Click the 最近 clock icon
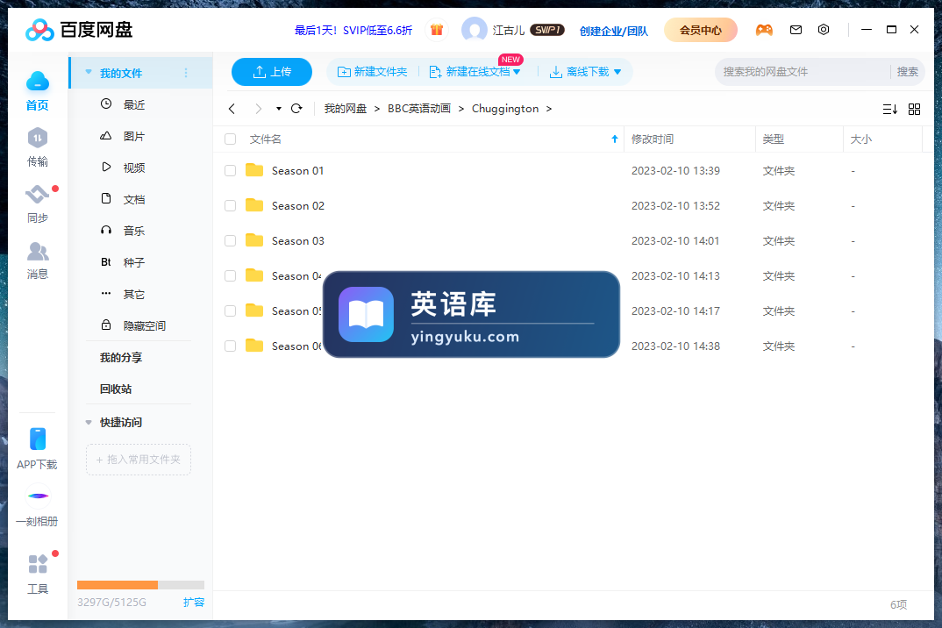This screenshot has width=942, height=628. tap(106, 104)
